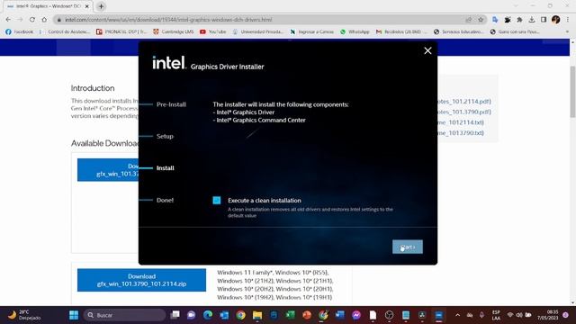This screenshot has width=576, height=324.
Task: Click the Intel logo in the installer
Action: point(169,63)
